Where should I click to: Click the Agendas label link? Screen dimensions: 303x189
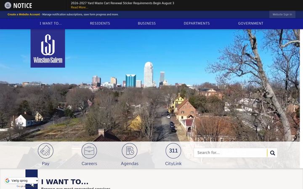click(130, 163)
